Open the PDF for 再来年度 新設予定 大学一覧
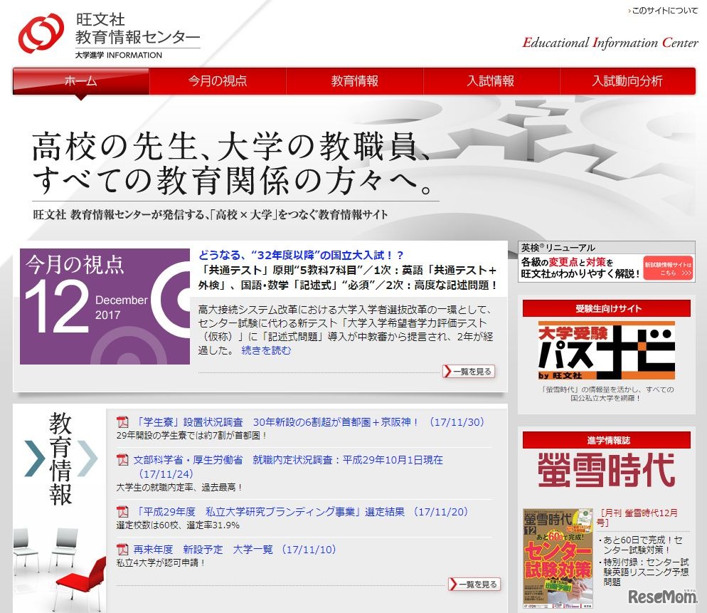The image size is (707, 613). coord(122,550)
